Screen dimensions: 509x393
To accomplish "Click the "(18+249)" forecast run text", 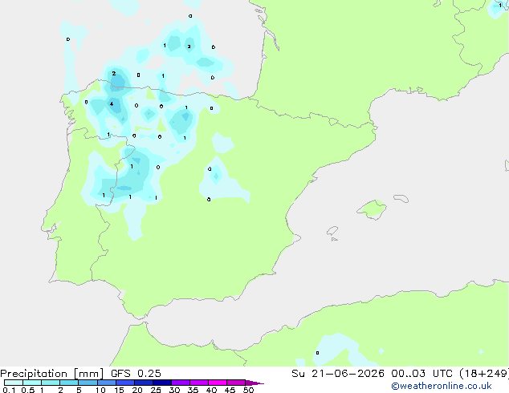I will (x=484, y=374).
